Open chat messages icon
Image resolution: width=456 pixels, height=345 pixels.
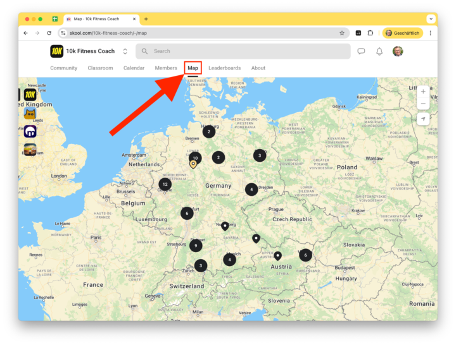point(361,51)
